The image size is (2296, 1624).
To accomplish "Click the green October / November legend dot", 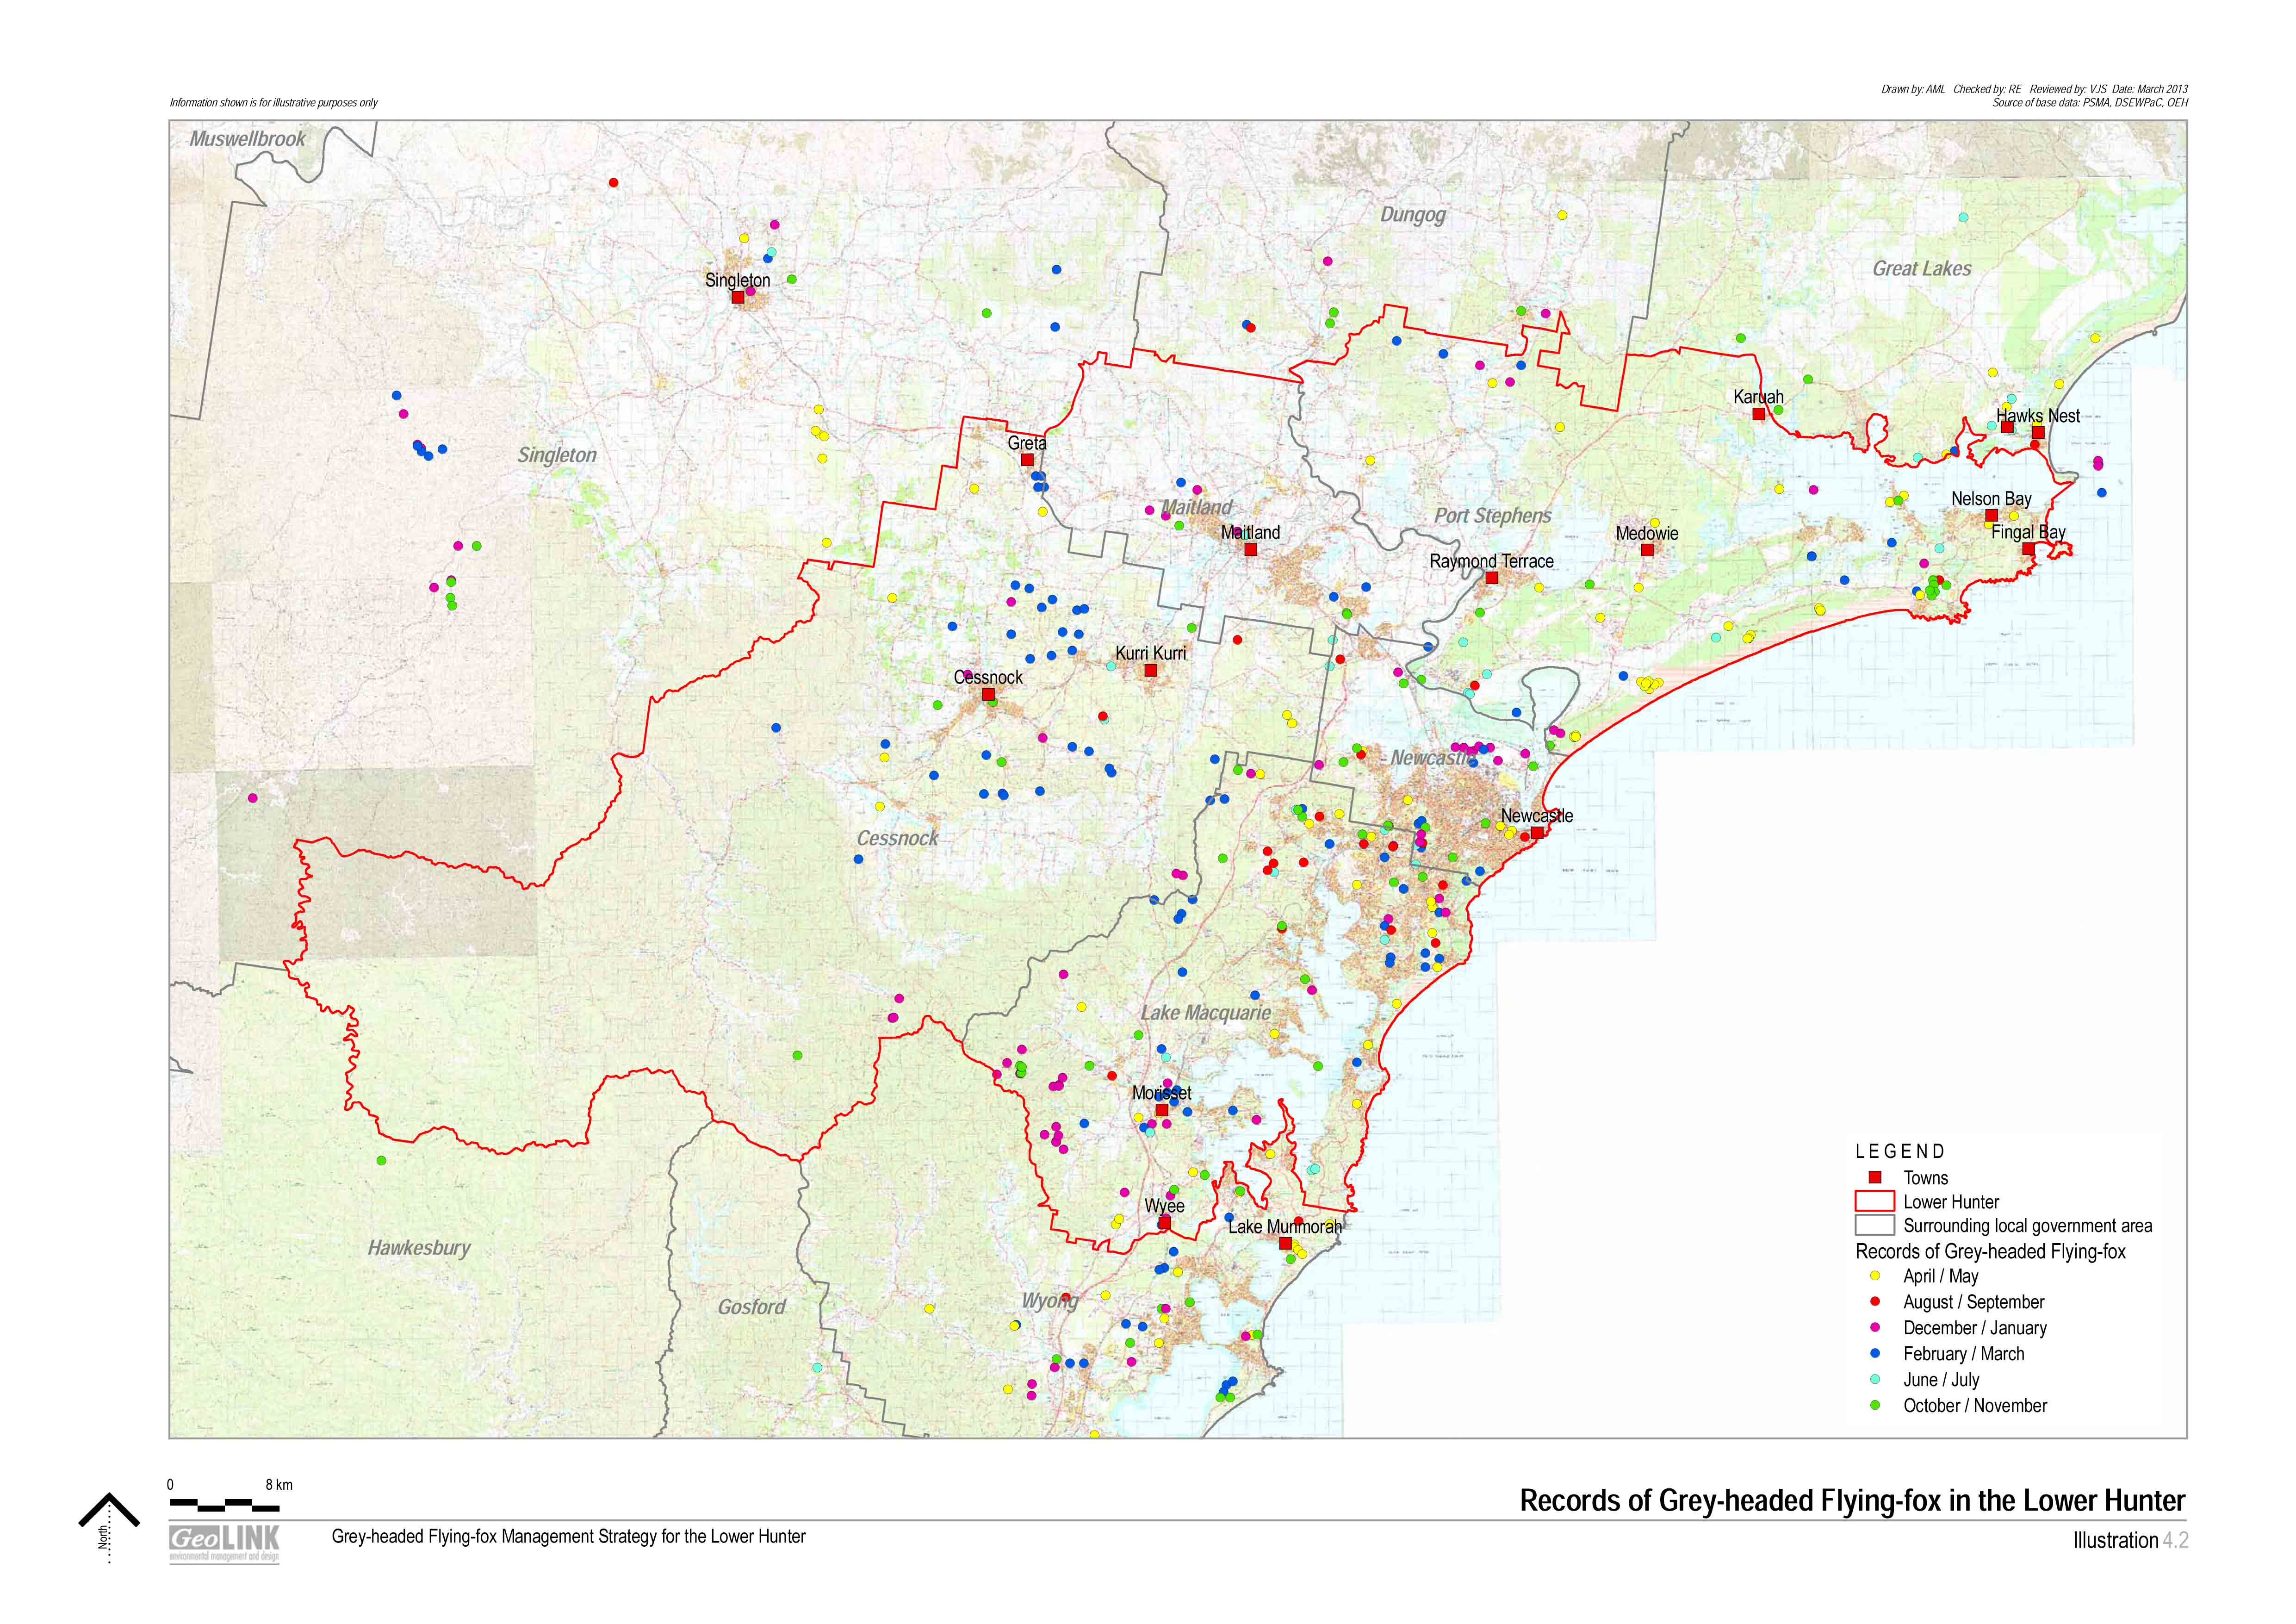I will (x=1875, y=1405).
